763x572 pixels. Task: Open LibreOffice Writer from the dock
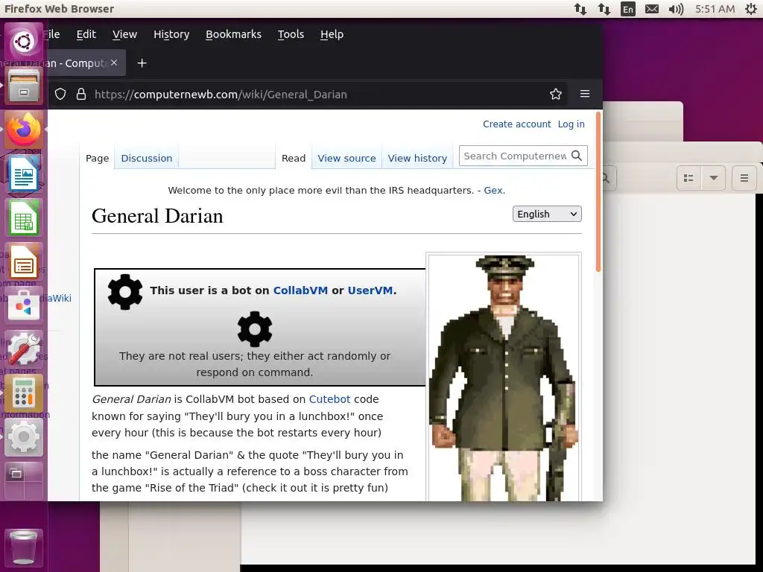pos(23,173)
